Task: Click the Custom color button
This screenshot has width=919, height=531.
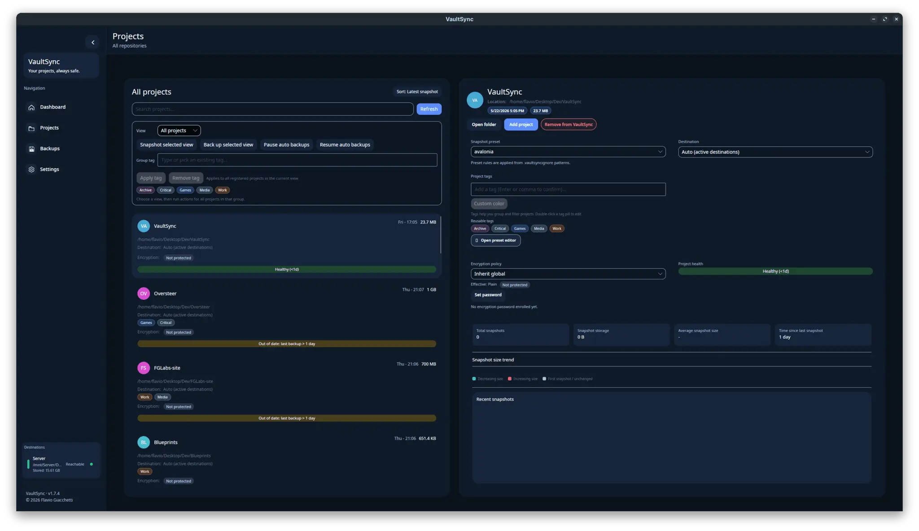Action: pos(489,204)
